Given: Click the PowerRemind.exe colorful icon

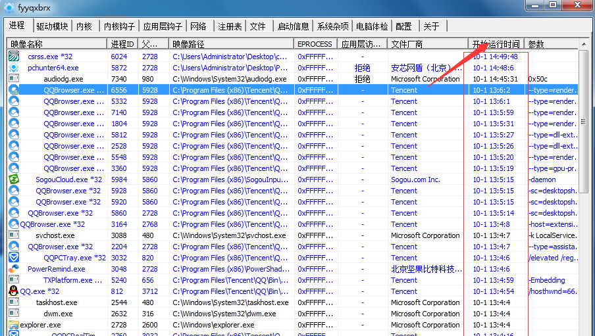Looking at the screenshot, I should 14,269.
